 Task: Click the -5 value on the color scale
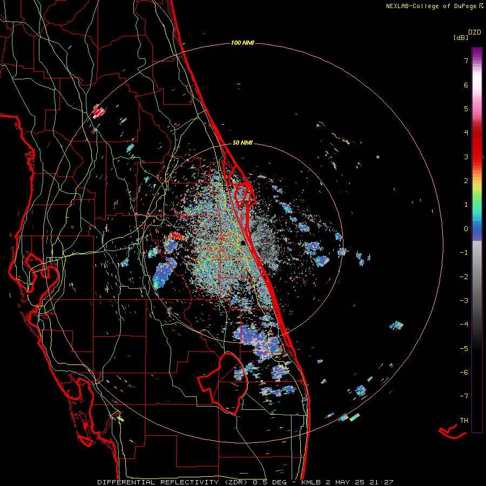[464, 348]
